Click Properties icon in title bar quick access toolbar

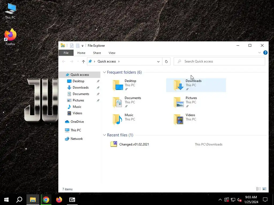(x=72, y=46)
